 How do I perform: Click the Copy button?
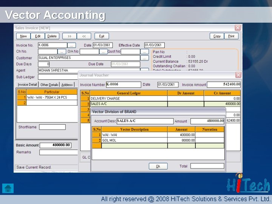(x=217, y=36)
